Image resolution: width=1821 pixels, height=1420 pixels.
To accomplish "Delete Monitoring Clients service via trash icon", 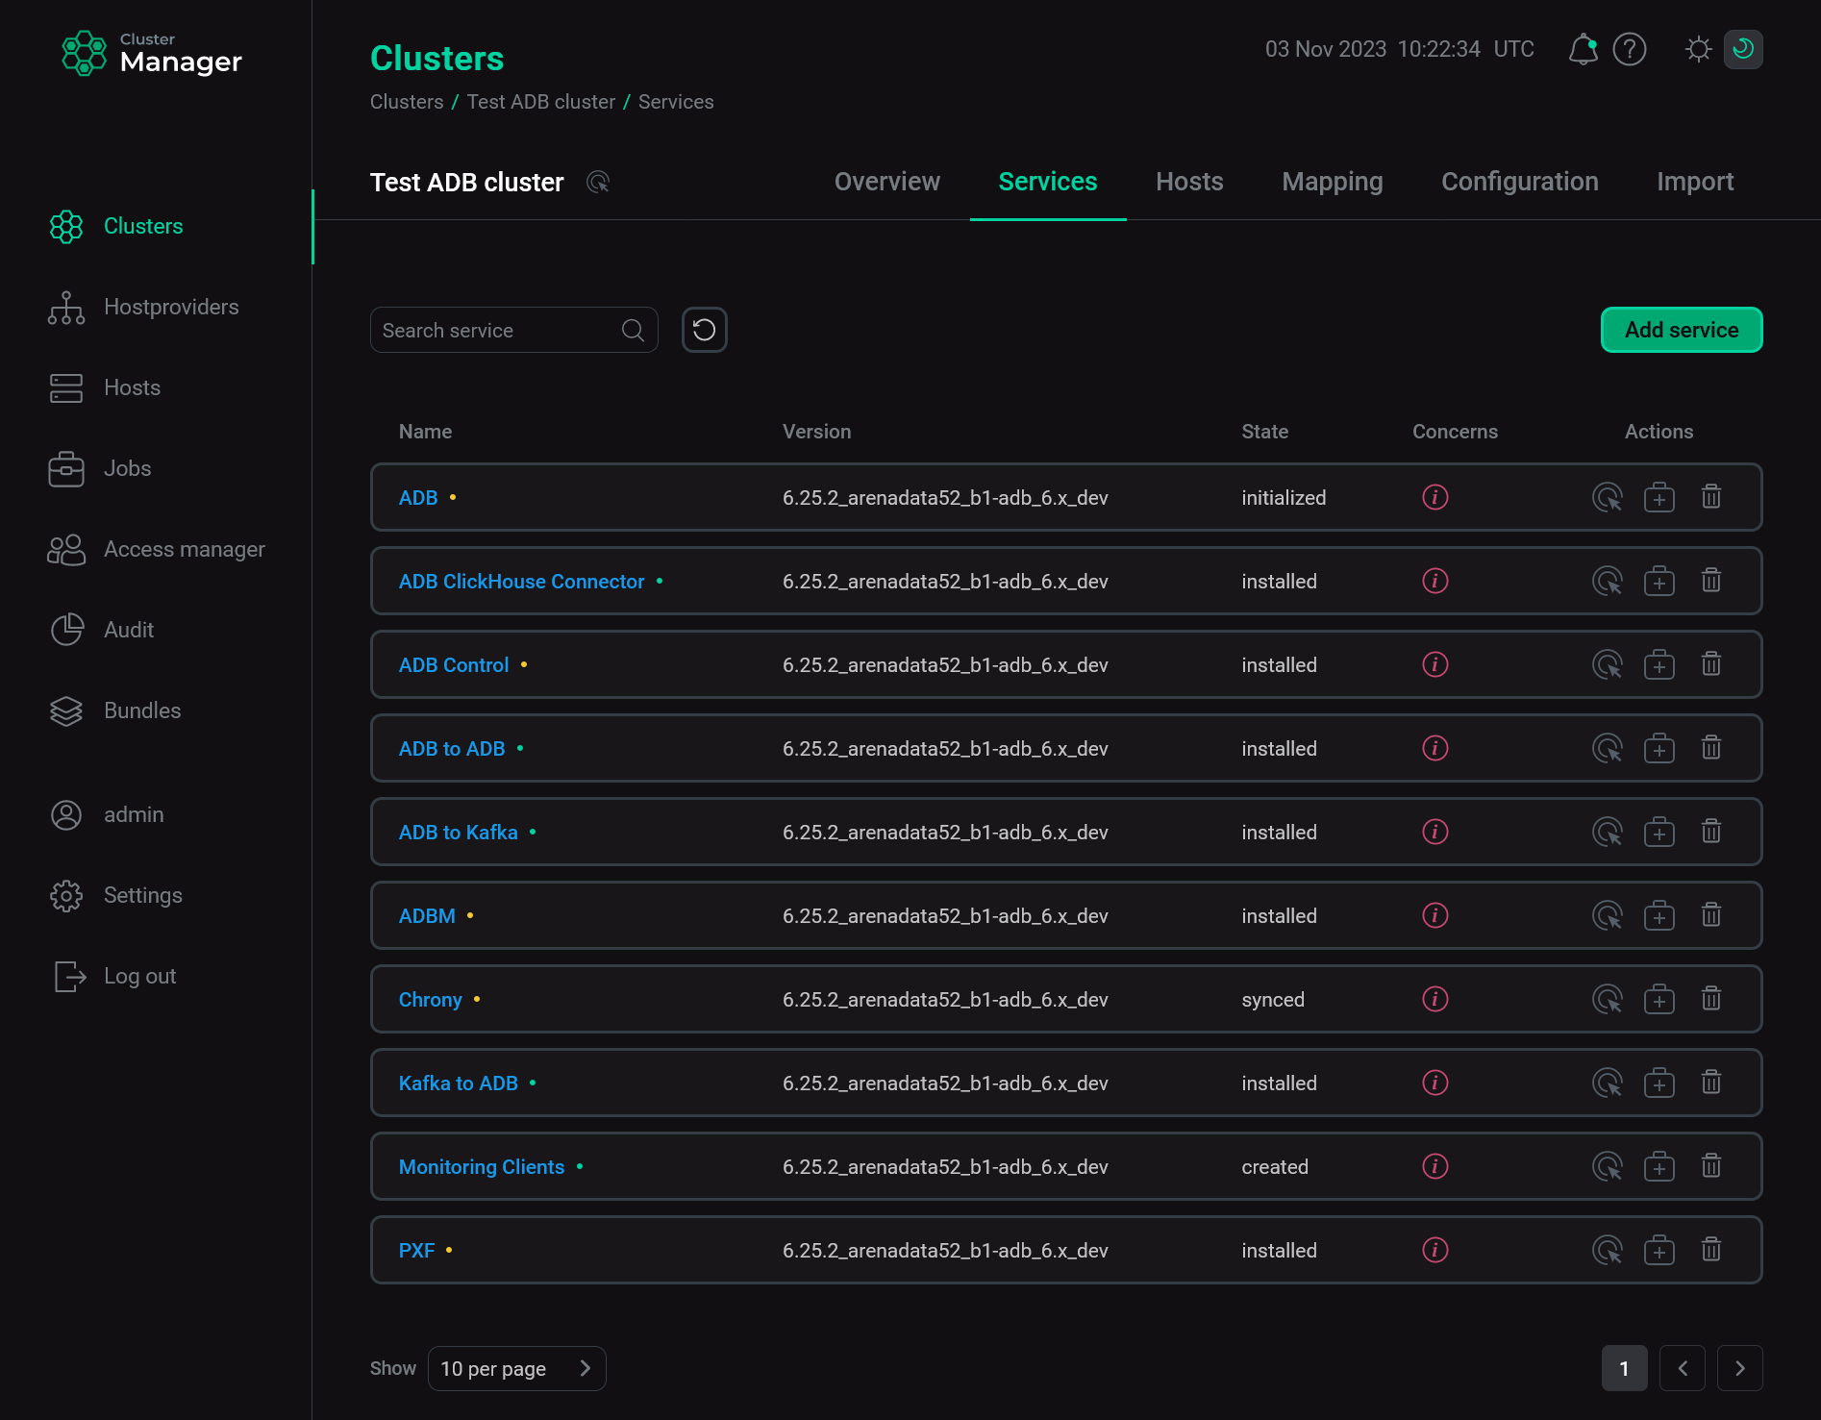I will coord(1711,1166).
